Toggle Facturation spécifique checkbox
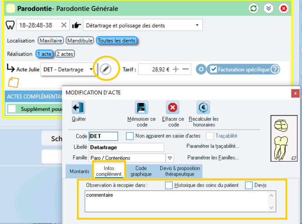 (x=214, y=69)
